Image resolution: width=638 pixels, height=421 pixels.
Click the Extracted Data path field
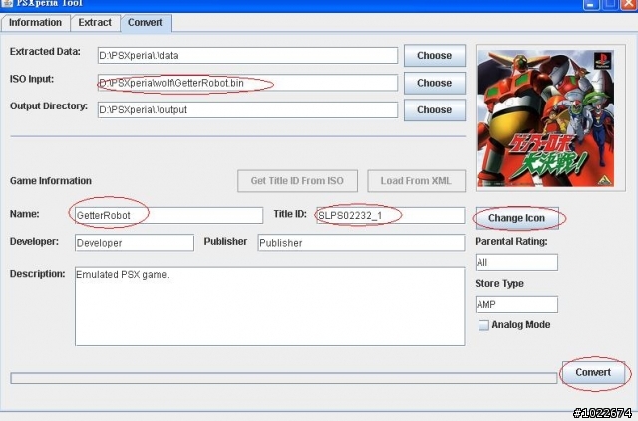click(x=247, y=56)
